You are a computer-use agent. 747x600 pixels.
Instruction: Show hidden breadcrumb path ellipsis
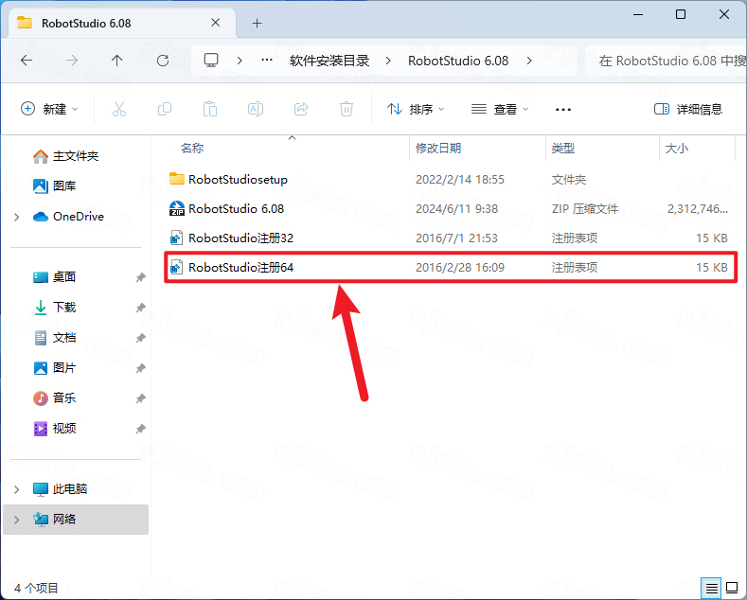pos(267,60)
